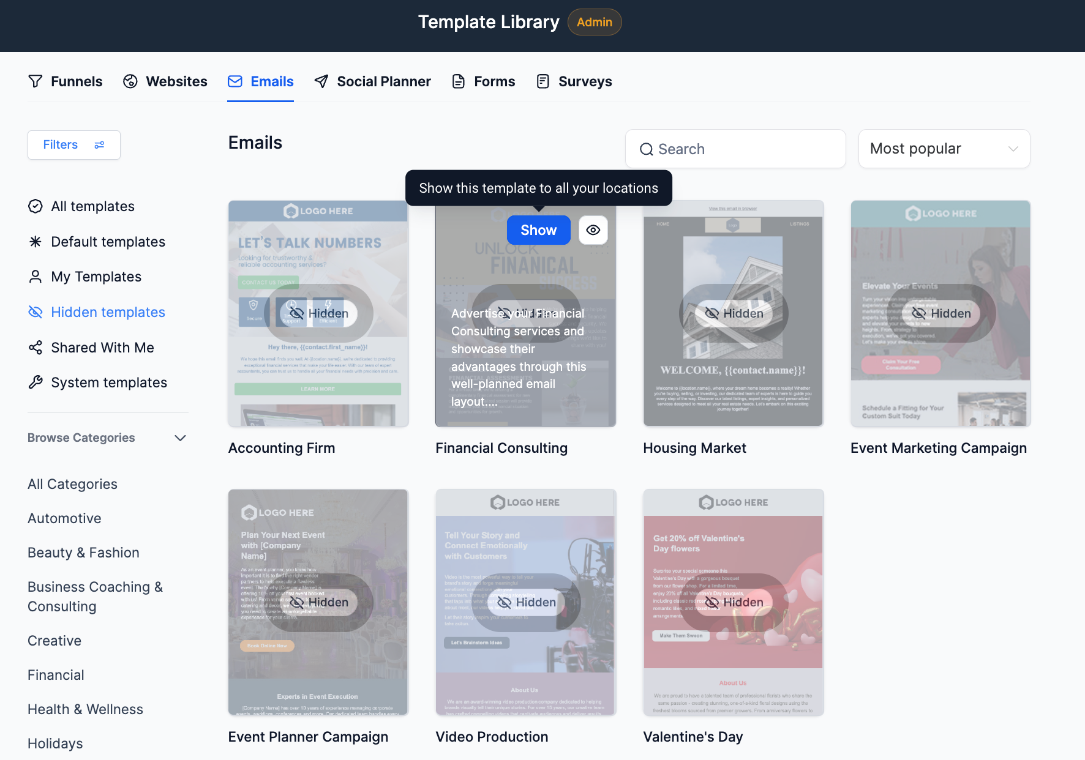Image resolution: width=1085 pixels, height=760 pixels.
Task: Click the Browse Categories heading
Action: point(81,438)
